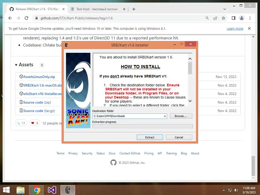Open File Explorer from taskbar
This screenshot has width=260, height=195.
click(21, 190)
